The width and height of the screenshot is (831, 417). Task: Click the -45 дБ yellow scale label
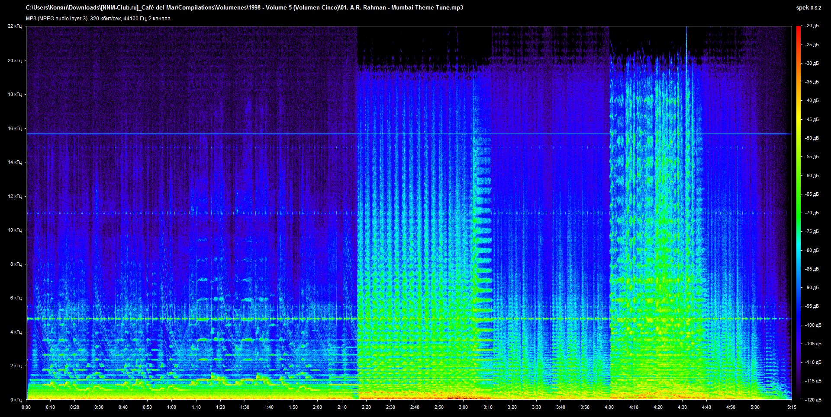pos(812,119)
